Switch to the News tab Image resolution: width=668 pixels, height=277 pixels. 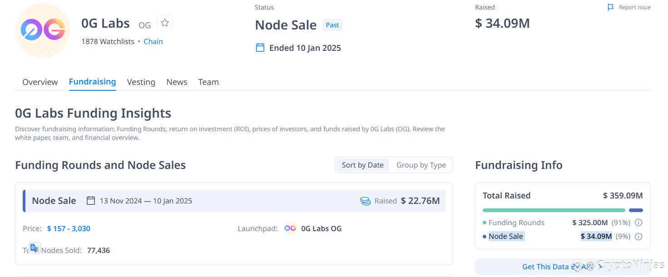point(177,82)
